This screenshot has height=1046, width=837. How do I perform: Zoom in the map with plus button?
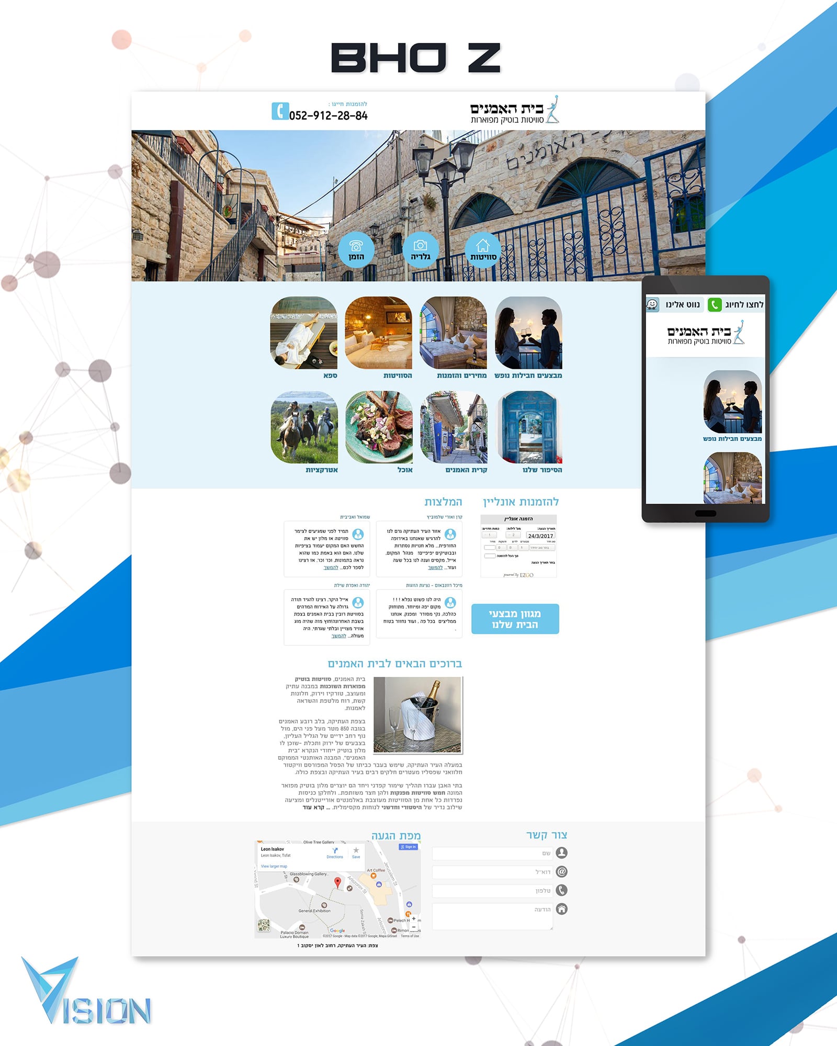(414, 919)
